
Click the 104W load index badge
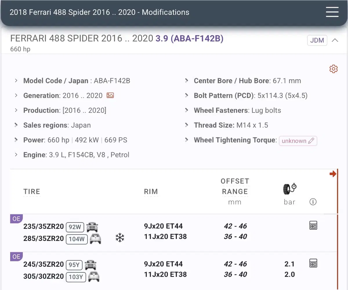tap(77, 239)
